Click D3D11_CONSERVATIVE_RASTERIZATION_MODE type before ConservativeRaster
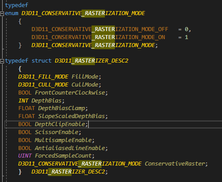The height and width of the screenshot is (182, 222). click(80, 164)
